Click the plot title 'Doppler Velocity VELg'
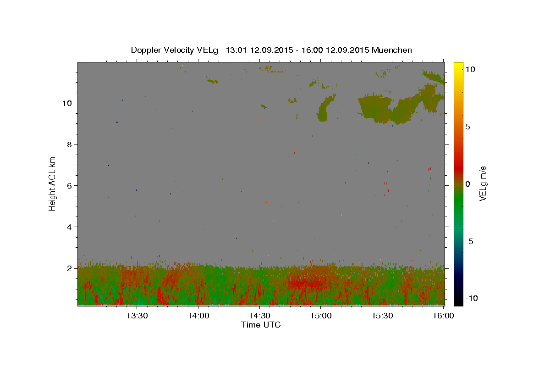The height and width of the screenshot is (367, 550). [174, 50]
